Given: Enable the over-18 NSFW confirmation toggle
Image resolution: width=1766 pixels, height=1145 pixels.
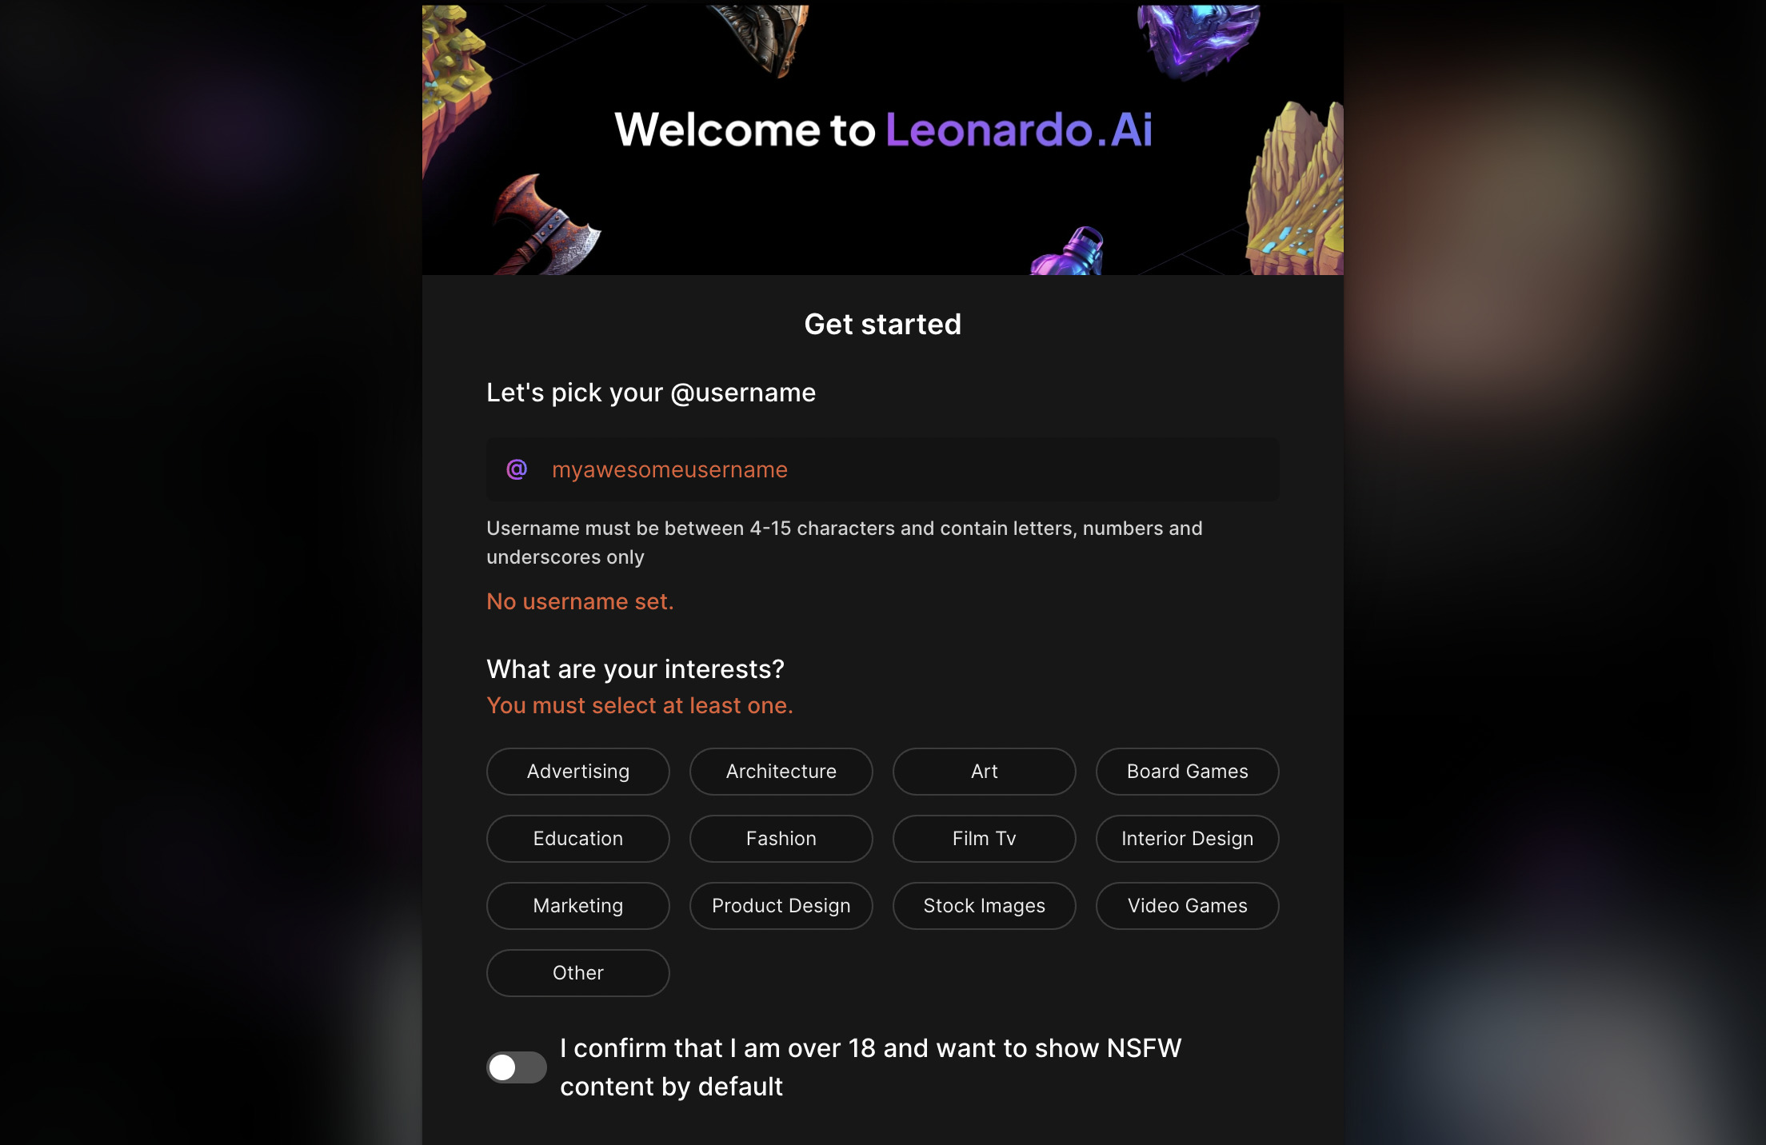Looking at the screenshot, I should [515, 1065].
